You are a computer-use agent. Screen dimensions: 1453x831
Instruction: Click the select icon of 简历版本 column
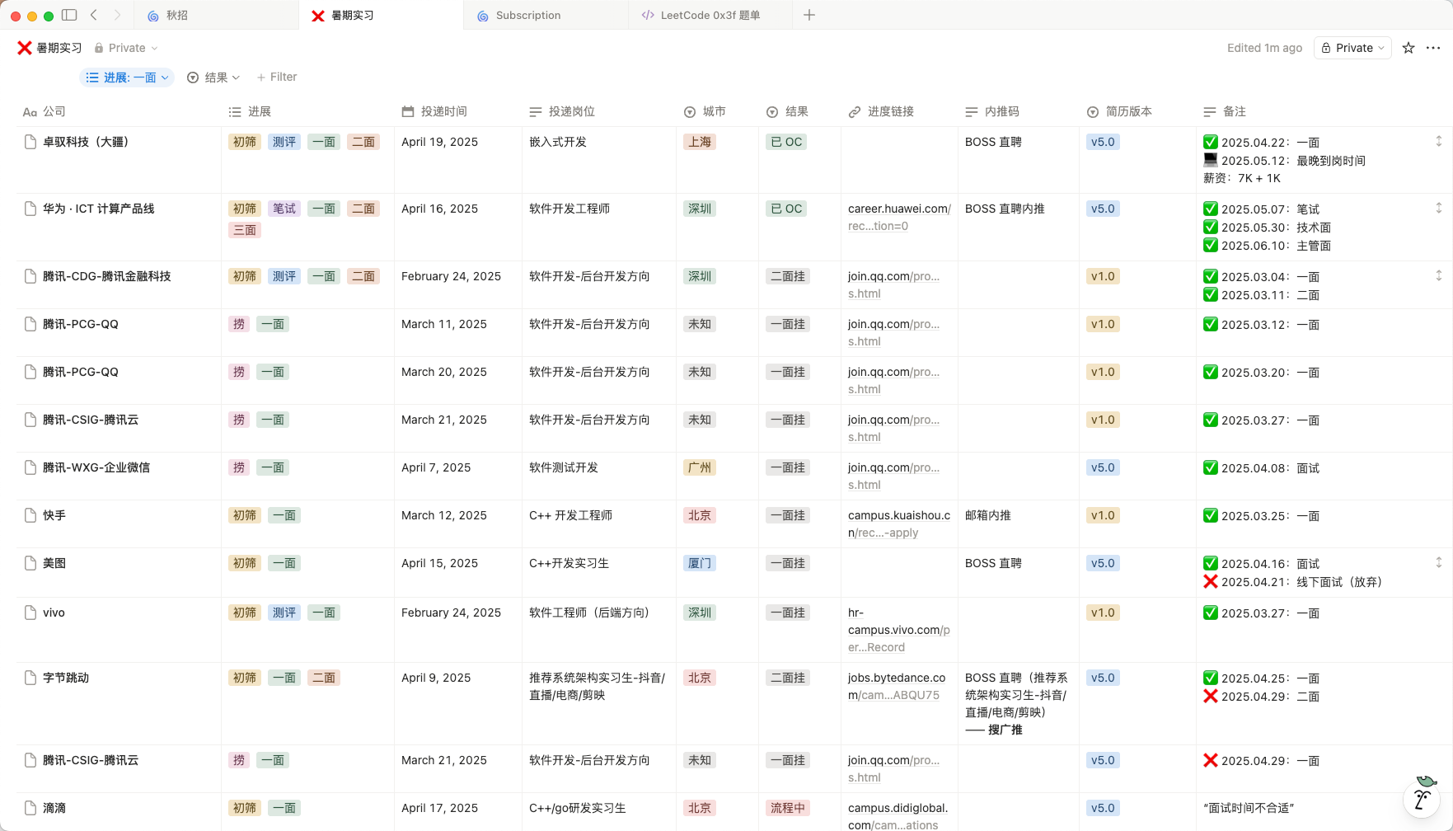[1093, 111]
